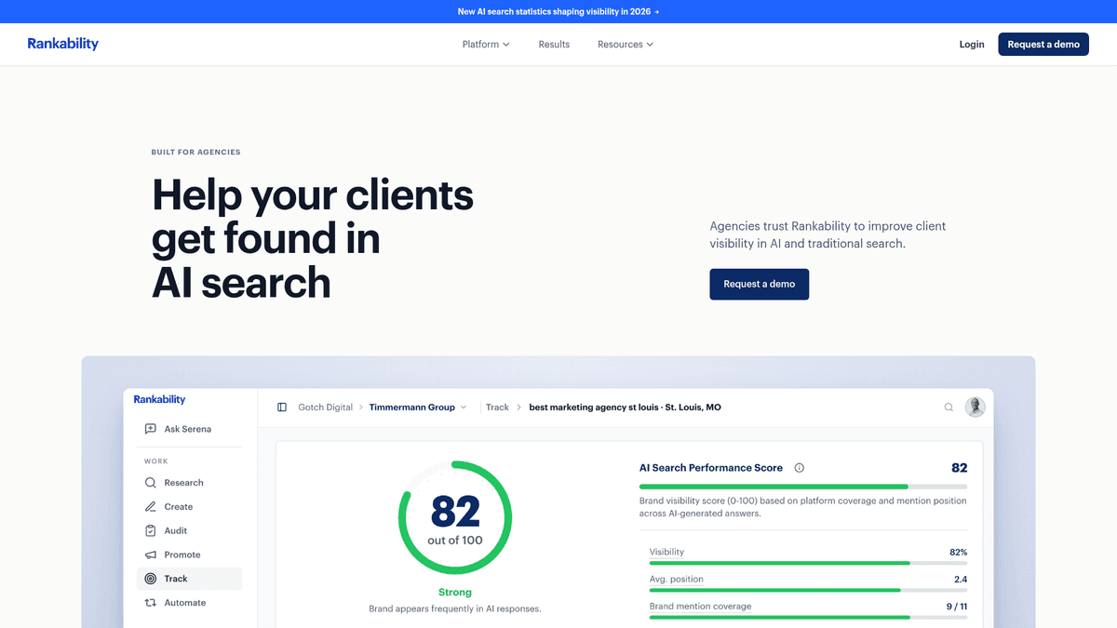1117x628 pixels.
Task: Click the 2.4 average position value
Action: click(961, 579)
